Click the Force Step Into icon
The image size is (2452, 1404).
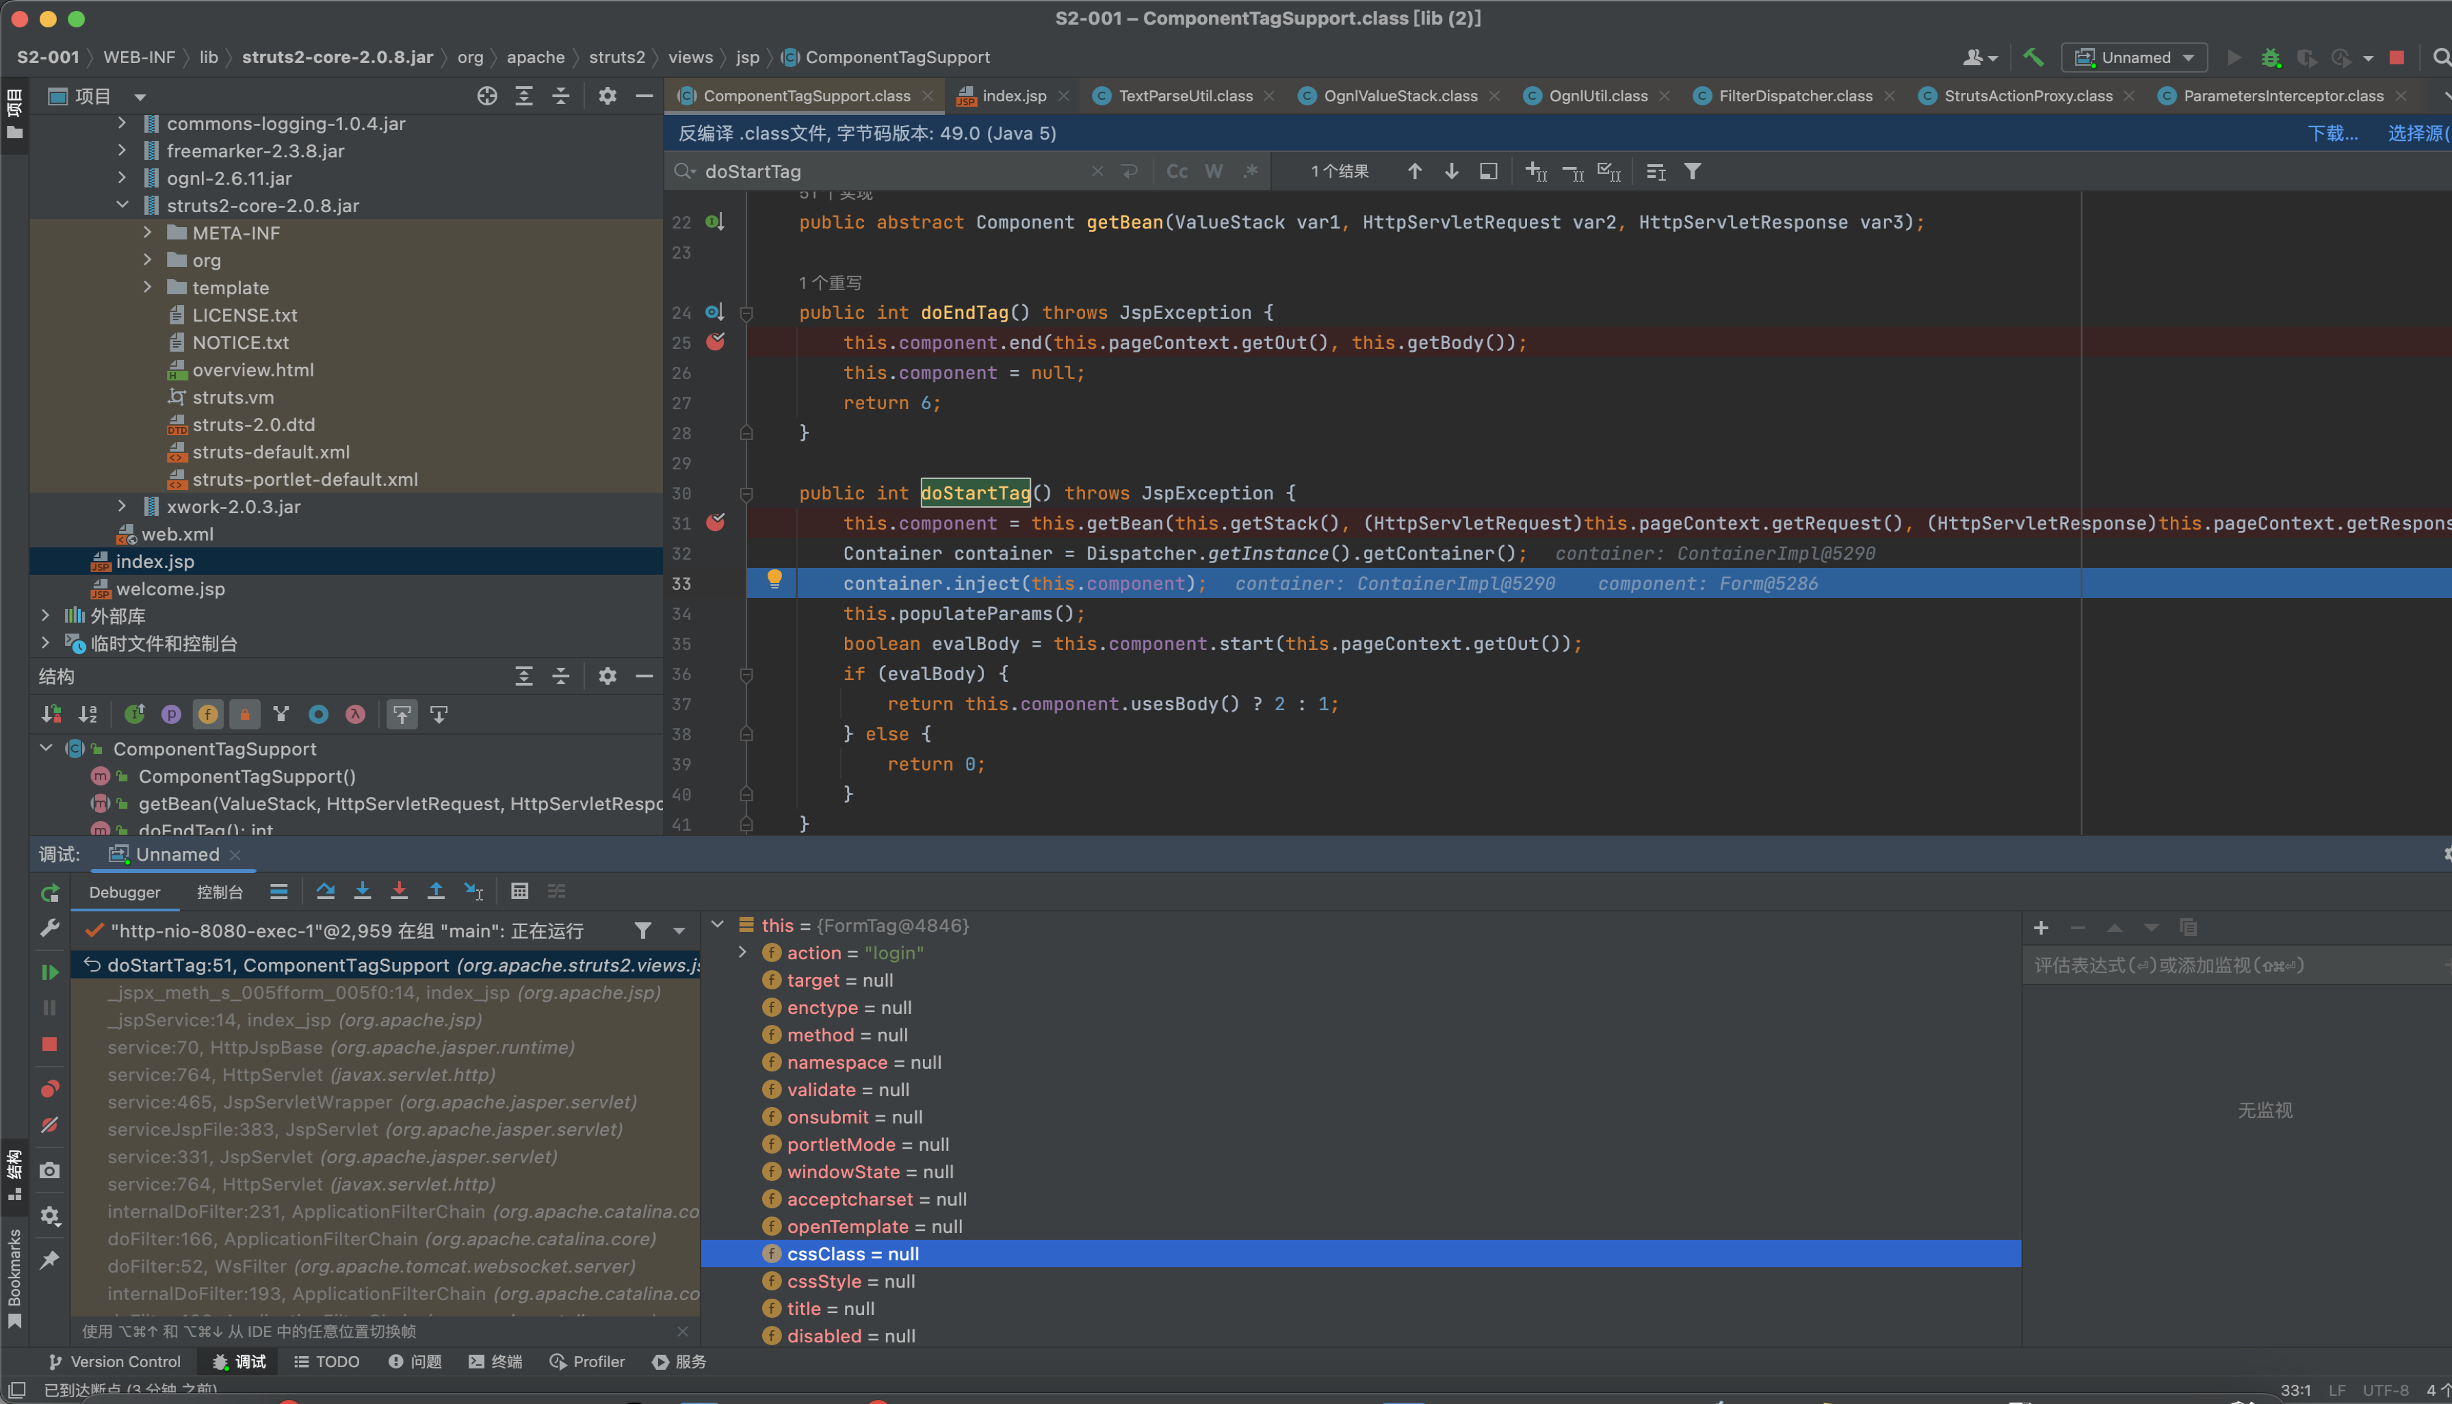399,891
